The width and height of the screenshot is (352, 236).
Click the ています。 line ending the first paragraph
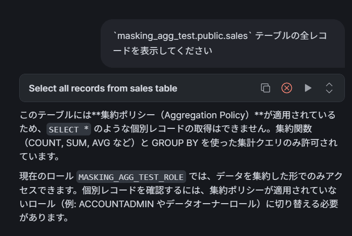(x=39, y=156)
